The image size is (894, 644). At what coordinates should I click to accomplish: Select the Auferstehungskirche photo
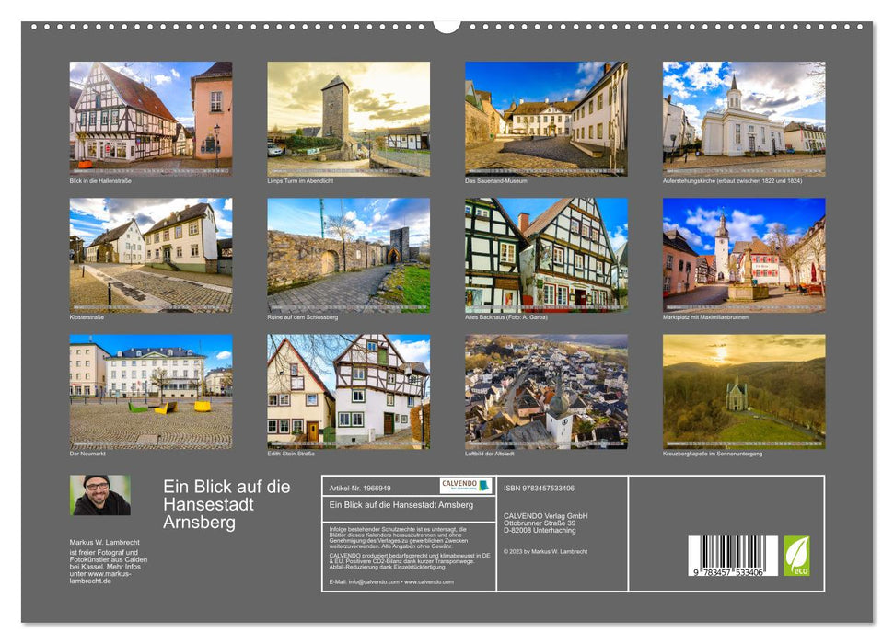pos(744,119)
